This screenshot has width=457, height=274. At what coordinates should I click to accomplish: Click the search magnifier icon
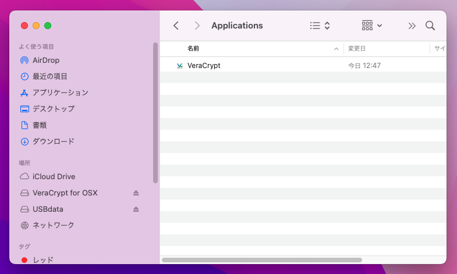[x=430, y=26]
